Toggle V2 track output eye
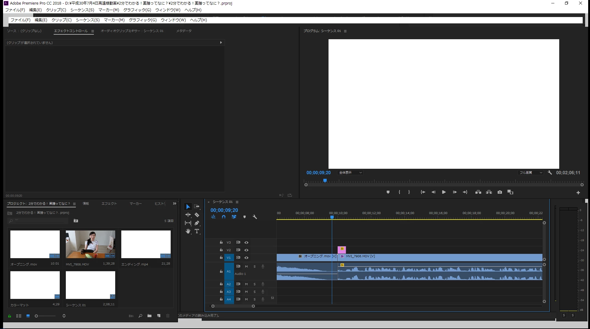The height and width of the screenshot is (329, 590). (x=246, y=250)
